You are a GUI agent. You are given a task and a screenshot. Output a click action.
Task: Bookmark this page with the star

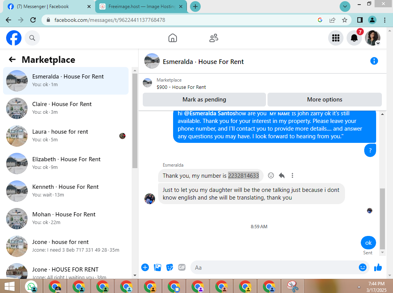pyautogui.click(x=345, y=20)
